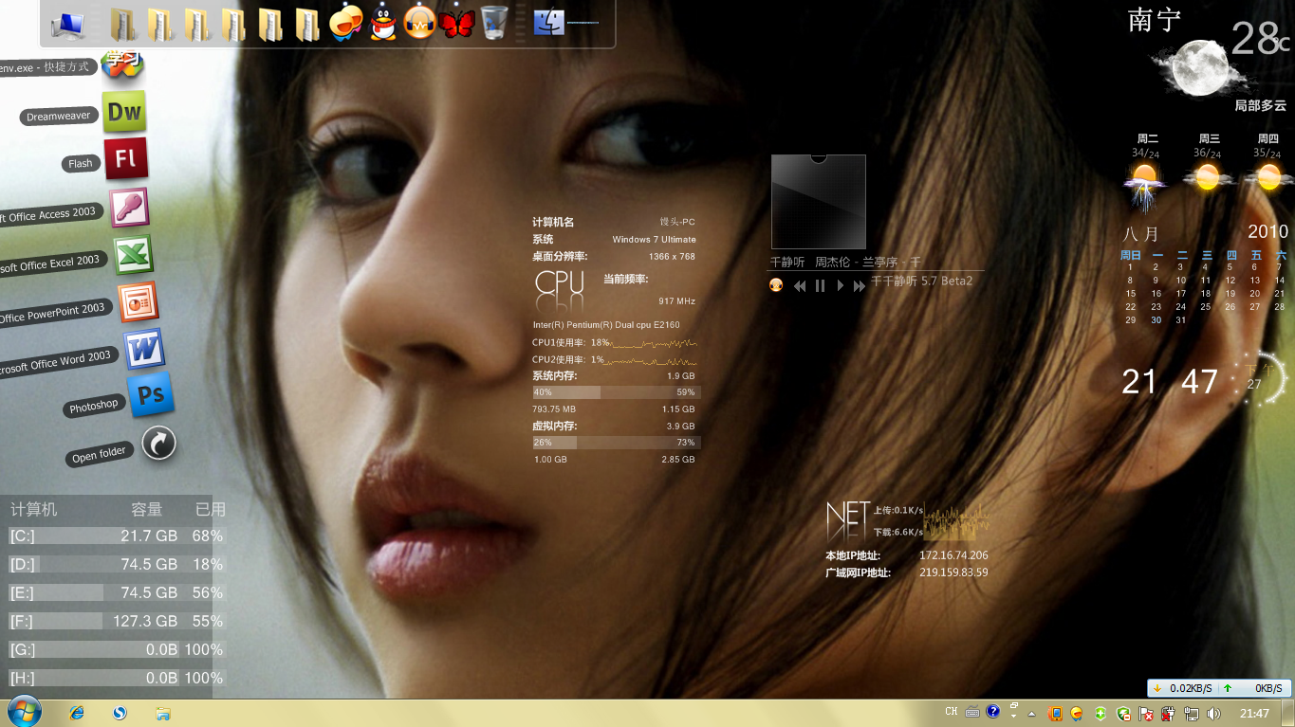The width and height of the screenshot is (1295, 727).
Task: Select drive [H:] row in disk widget
Action: 117,678
